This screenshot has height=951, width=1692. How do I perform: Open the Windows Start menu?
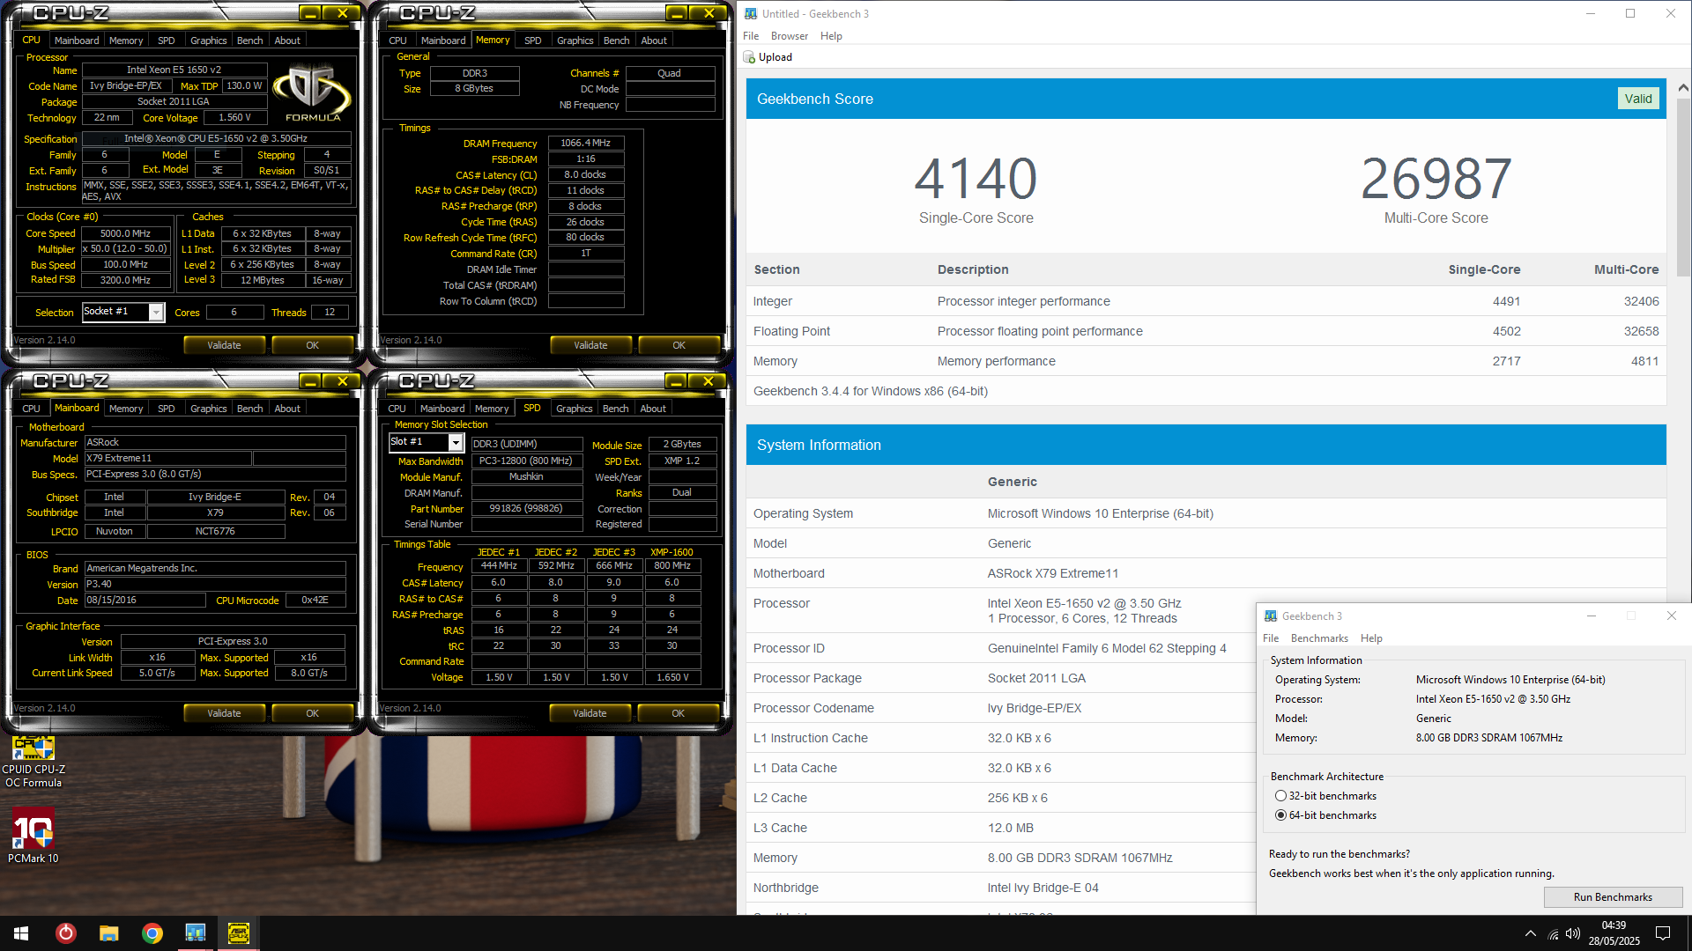pyautogui.click(x=21, y=933)
